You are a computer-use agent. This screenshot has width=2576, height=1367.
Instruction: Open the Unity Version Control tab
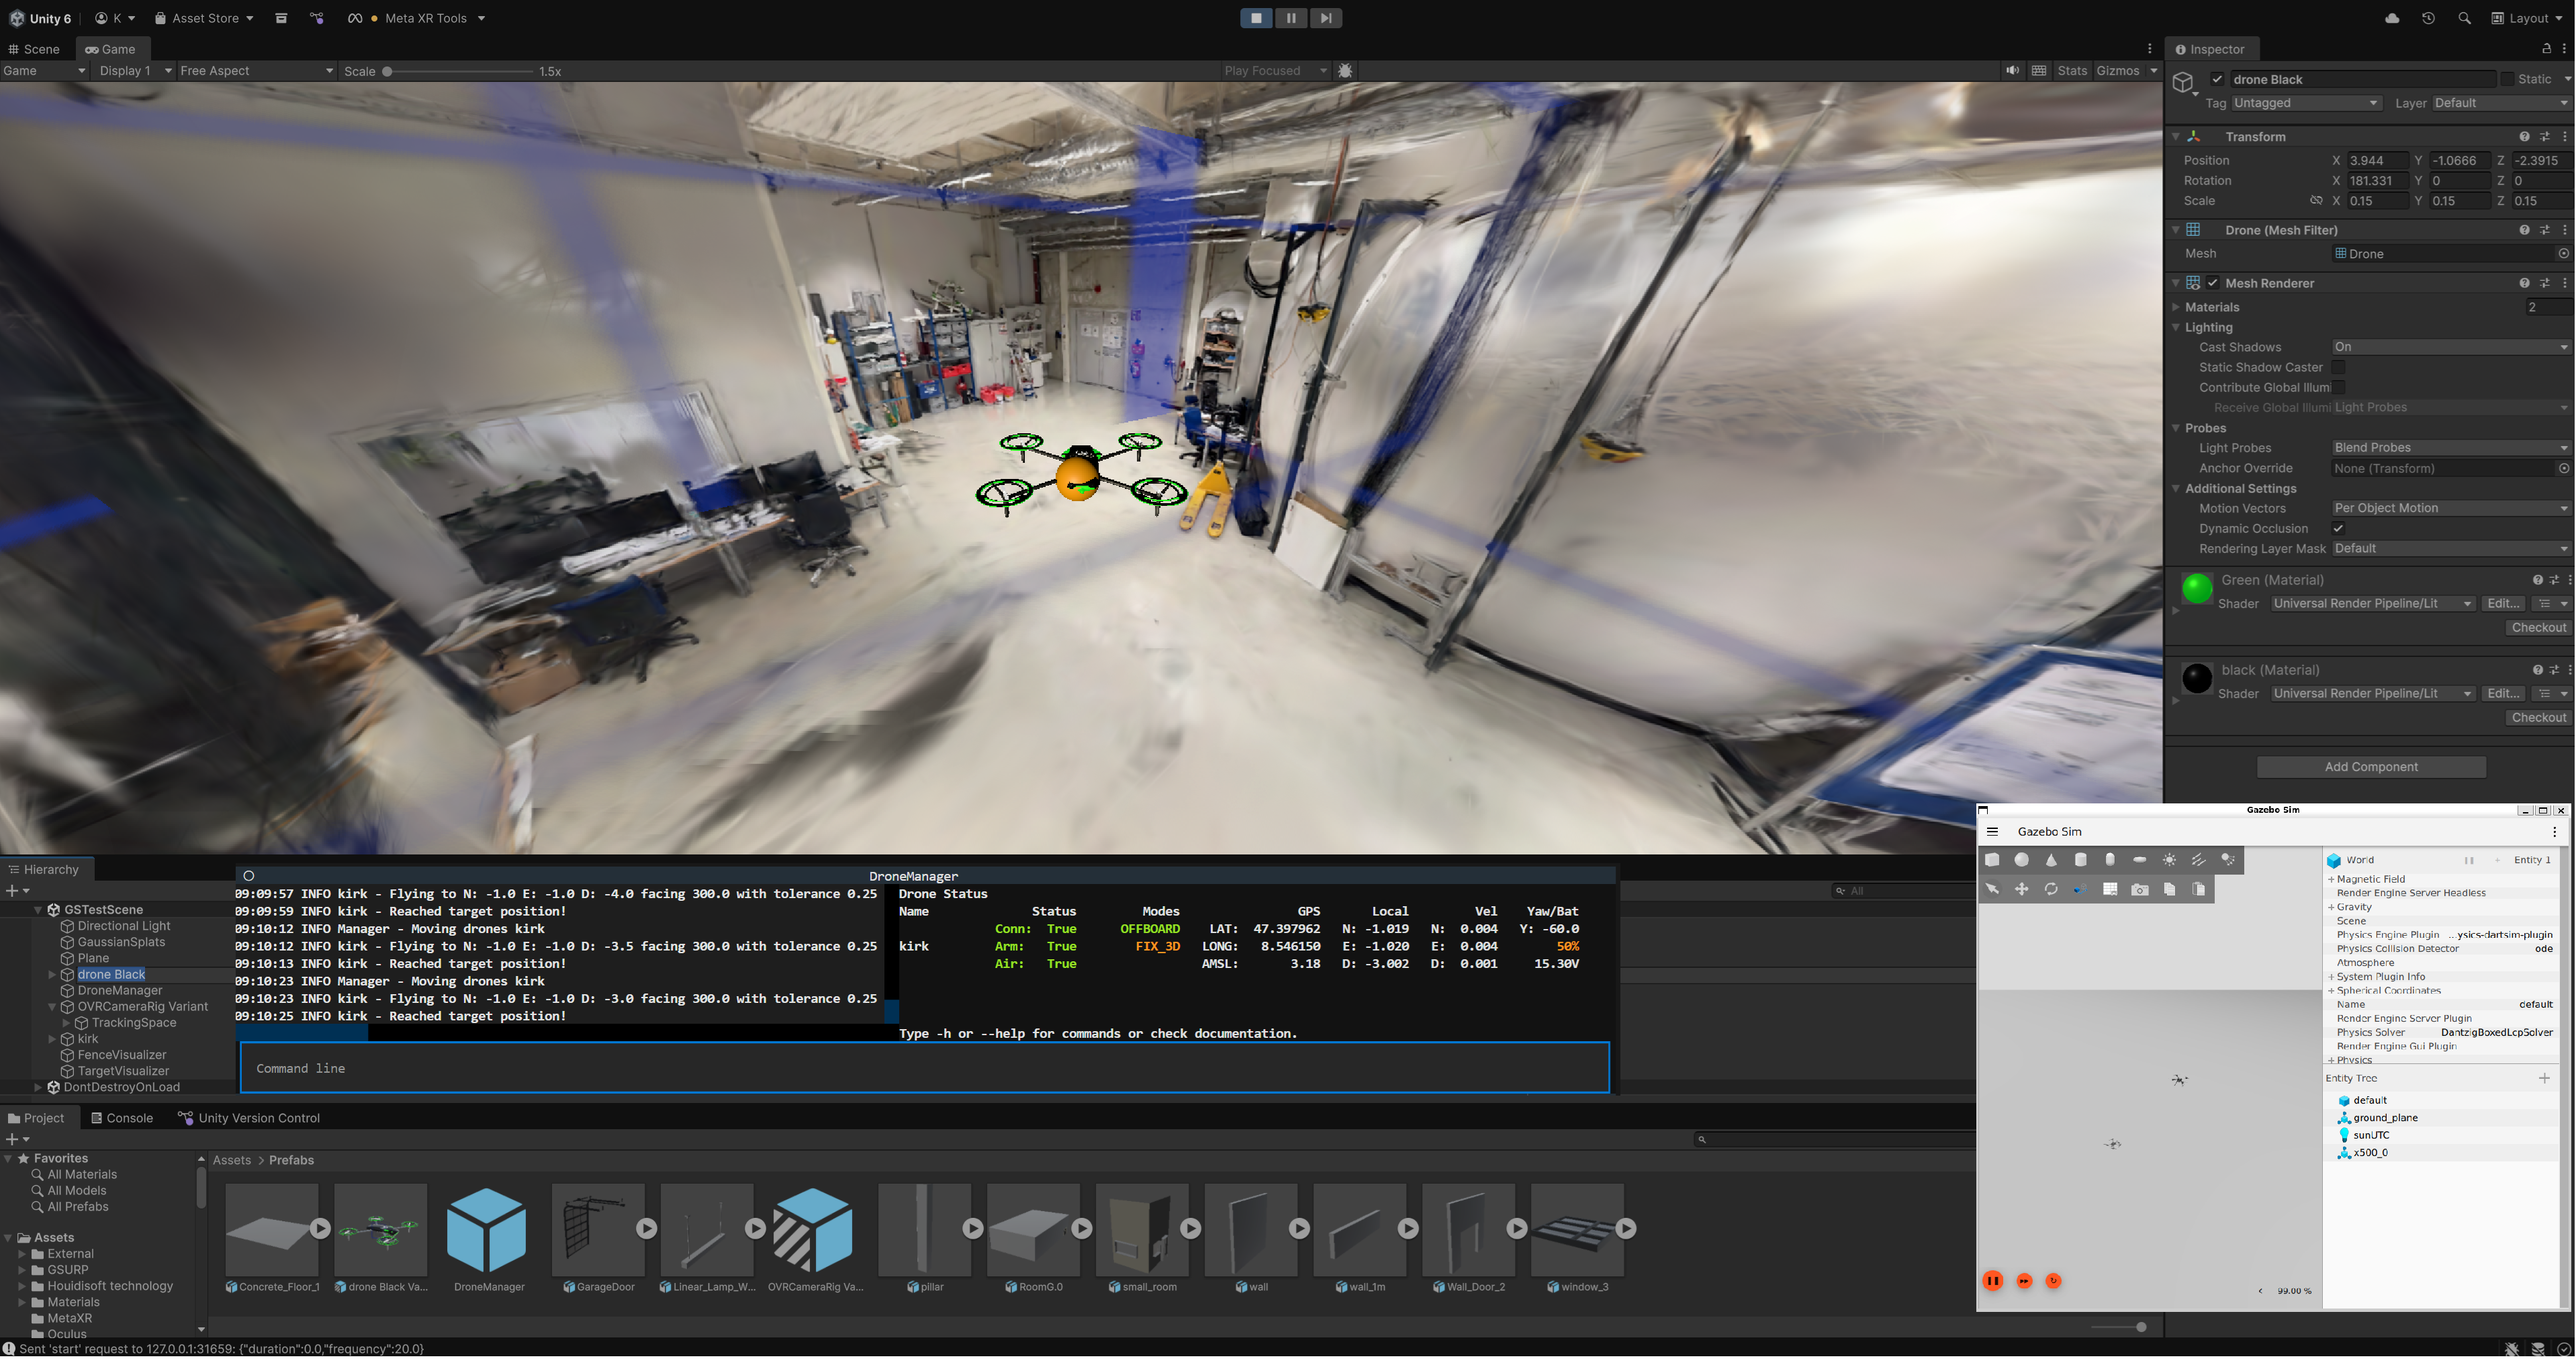click(249, 1118)
